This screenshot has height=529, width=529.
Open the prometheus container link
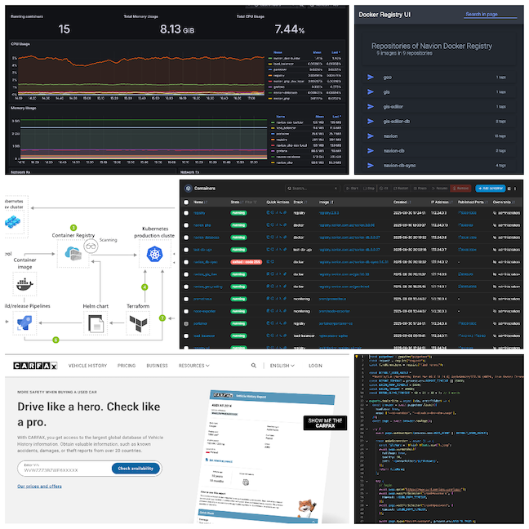[202, 299]
